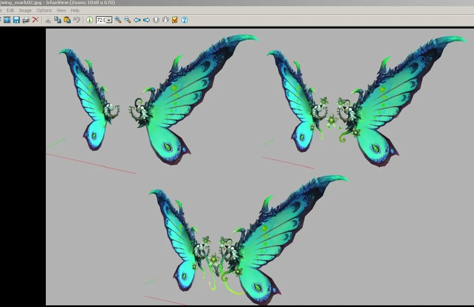This screenshot has height=307, width=474.
Task: Click the up arrow page icon
Action: pyautogui.click(x=156, y=20)
